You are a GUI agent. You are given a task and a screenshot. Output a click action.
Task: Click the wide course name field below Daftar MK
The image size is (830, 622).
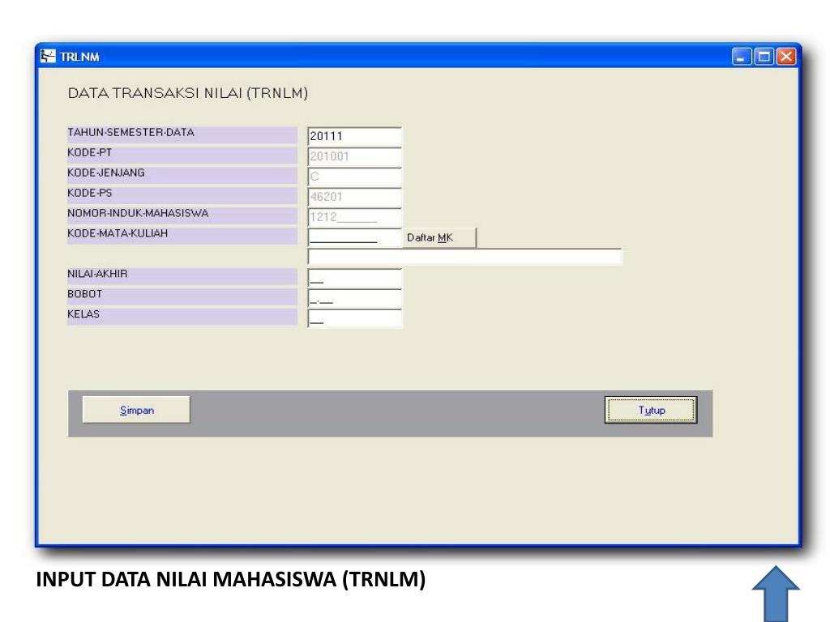tap(464, 257)
